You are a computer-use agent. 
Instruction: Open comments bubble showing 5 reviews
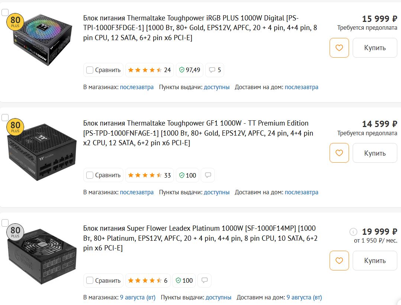pos(214,70)
